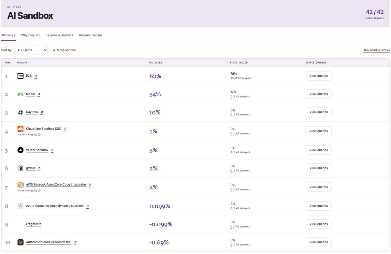Open How scoring works link
This screenshot has width=391, height=254.
click(x=376, y=50)
